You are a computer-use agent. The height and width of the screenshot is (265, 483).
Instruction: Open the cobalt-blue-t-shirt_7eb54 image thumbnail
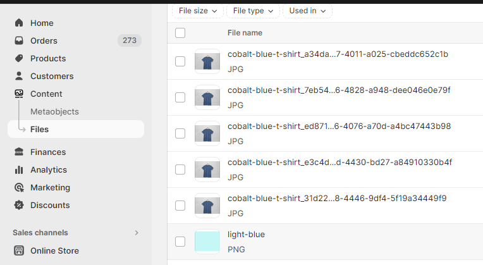tap(207, 97)
